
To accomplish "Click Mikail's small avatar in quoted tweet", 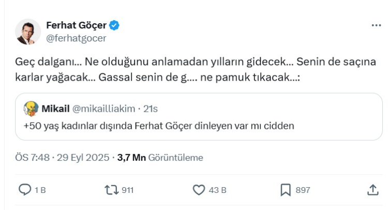I will click(x=32, y=109).
